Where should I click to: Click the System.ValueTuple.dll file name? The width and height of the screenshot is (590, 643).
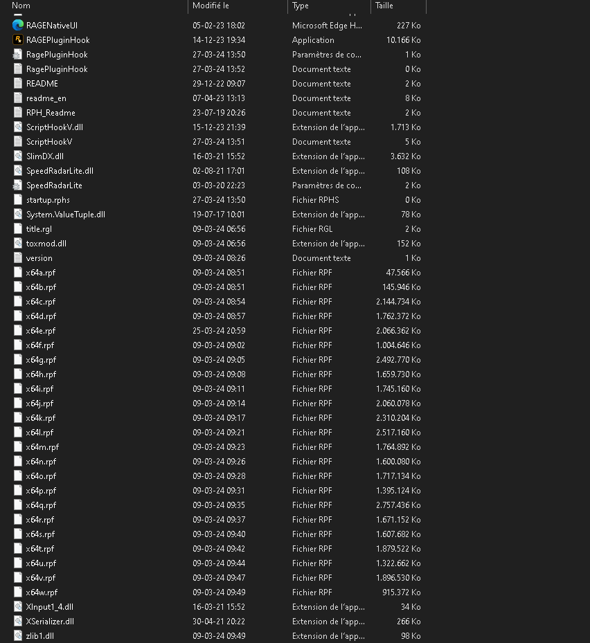click(x=65, y=214)
